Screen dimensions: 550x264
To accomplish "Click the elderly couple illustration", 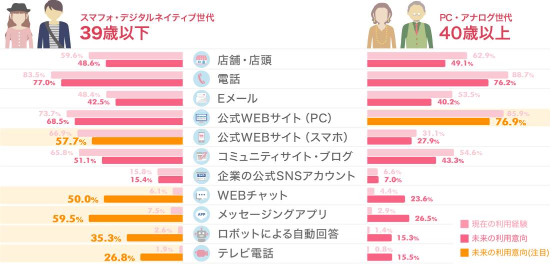I will tap(400, 25).
